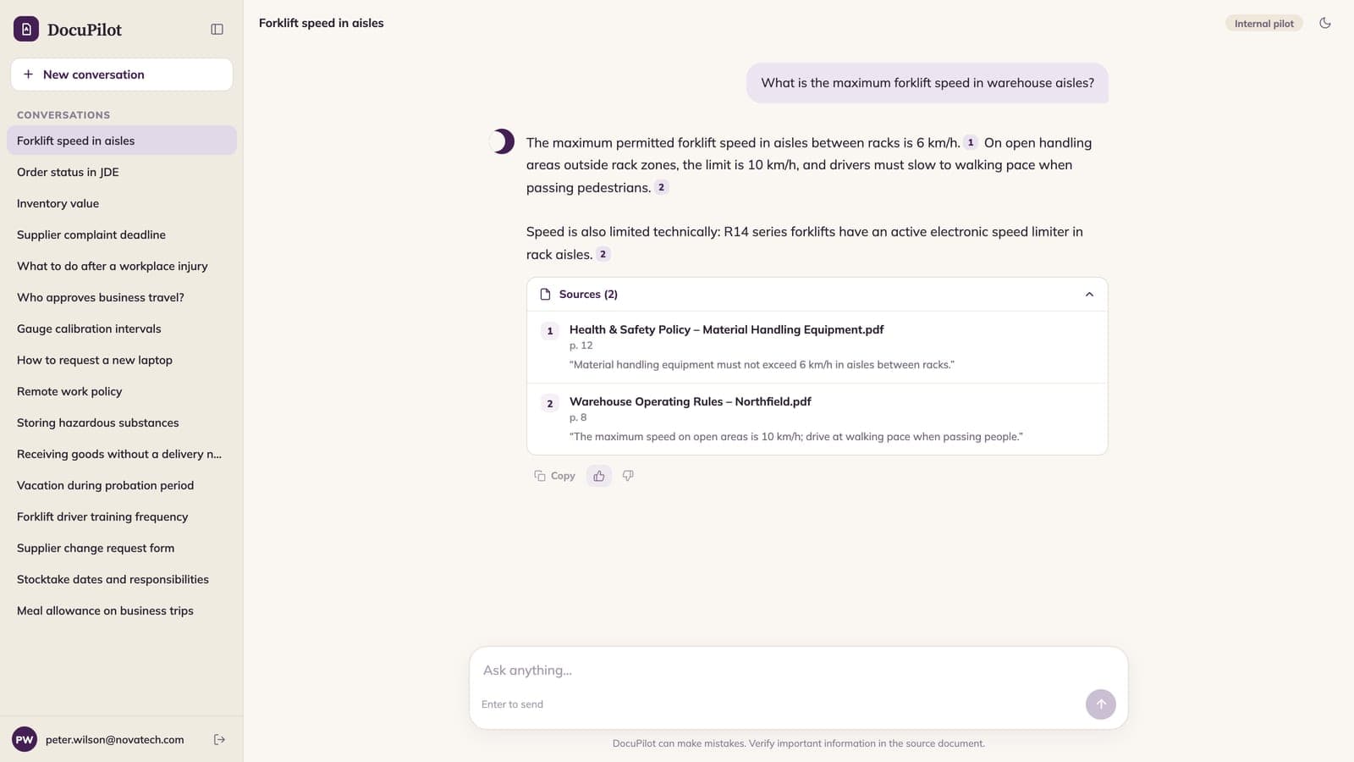Screen dimensions: 1354x762
Task: Open Stocktake dates and responsibilities conversation
Action: [122, 579]
